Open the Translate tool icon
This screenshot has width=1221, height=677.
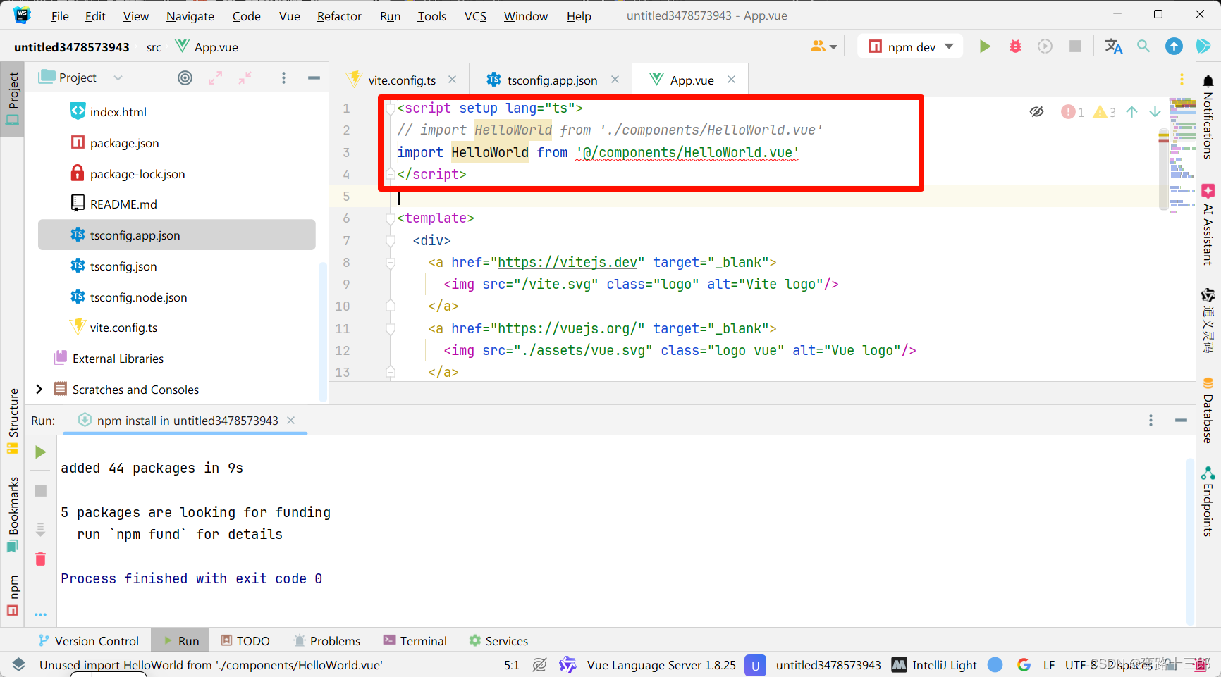tap(1114, 46)
